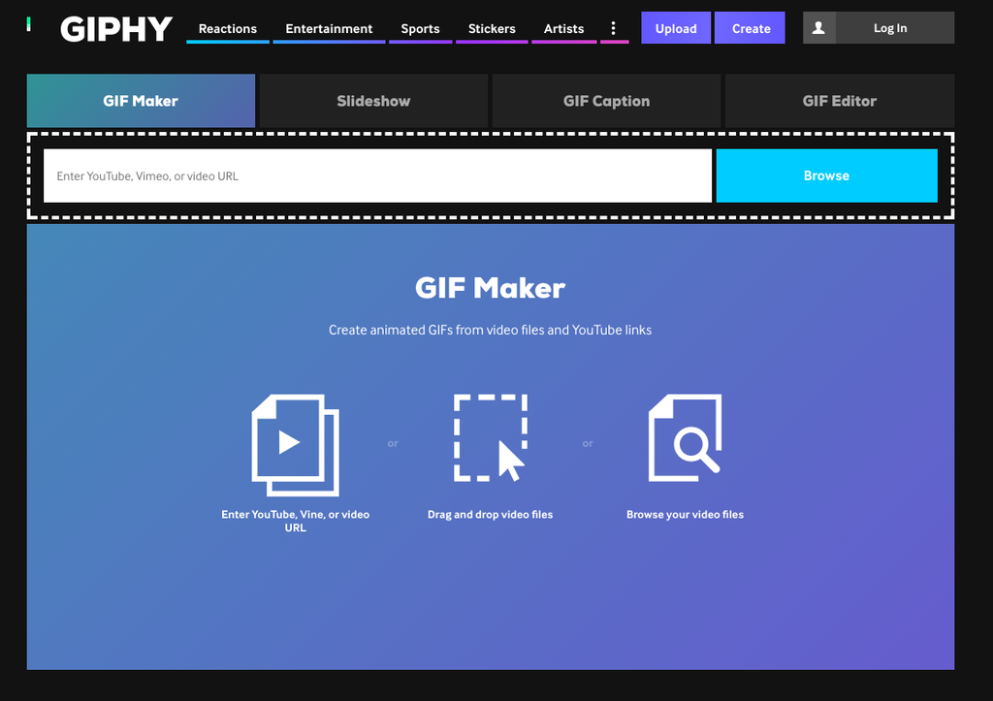Click the blue Browse button
Image resolution: width=993 pixels, height=701 pixels.
(x=826, y=175)
